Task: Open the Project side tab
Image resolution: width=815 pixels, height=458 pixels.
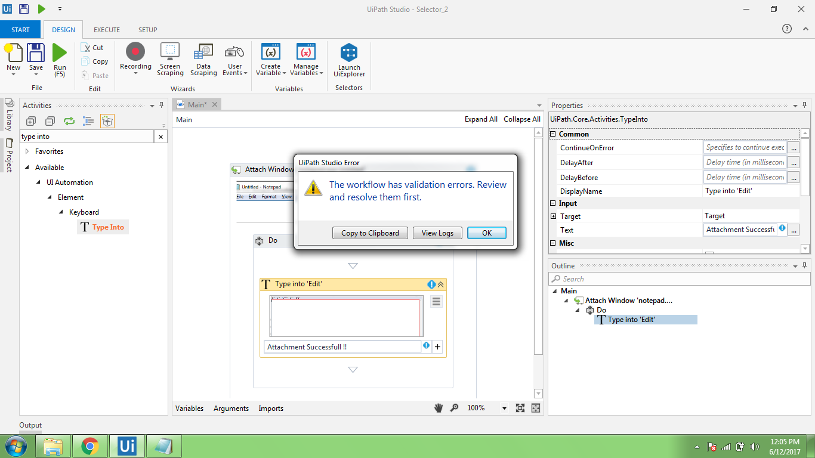Action: [9, 156]
